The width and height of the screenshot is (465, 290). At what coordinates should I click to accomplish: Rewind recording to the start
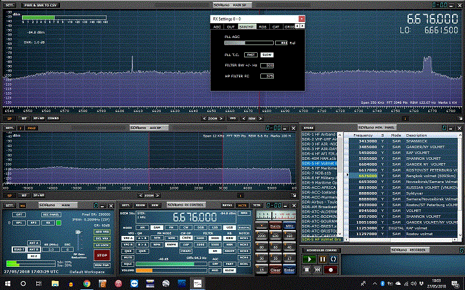coord(317,269)
